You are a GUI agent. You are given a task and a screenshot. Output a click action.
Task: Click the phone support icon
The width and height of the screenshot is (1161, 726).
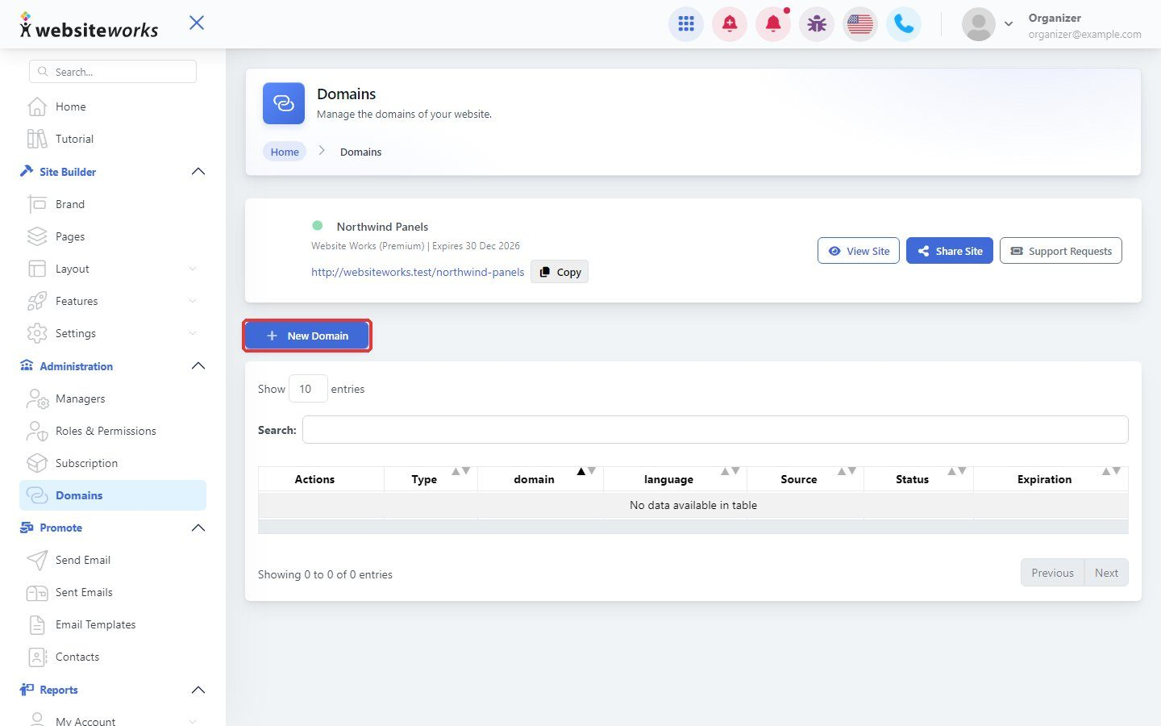pos(904,24)
